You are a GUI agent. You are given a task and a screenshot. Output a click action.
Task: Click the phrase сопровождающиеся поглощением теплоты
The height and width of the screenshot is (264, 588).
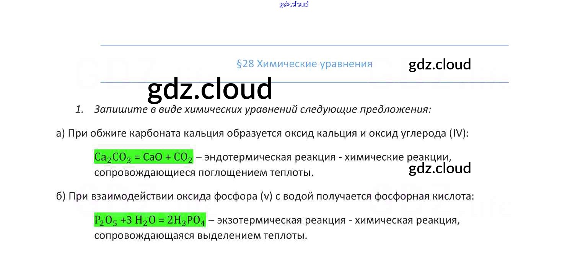pyautogui.click(x=204, y=173)
